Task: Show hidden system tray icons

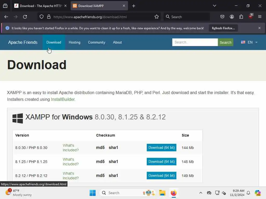Action: click(x=201, y=193)
